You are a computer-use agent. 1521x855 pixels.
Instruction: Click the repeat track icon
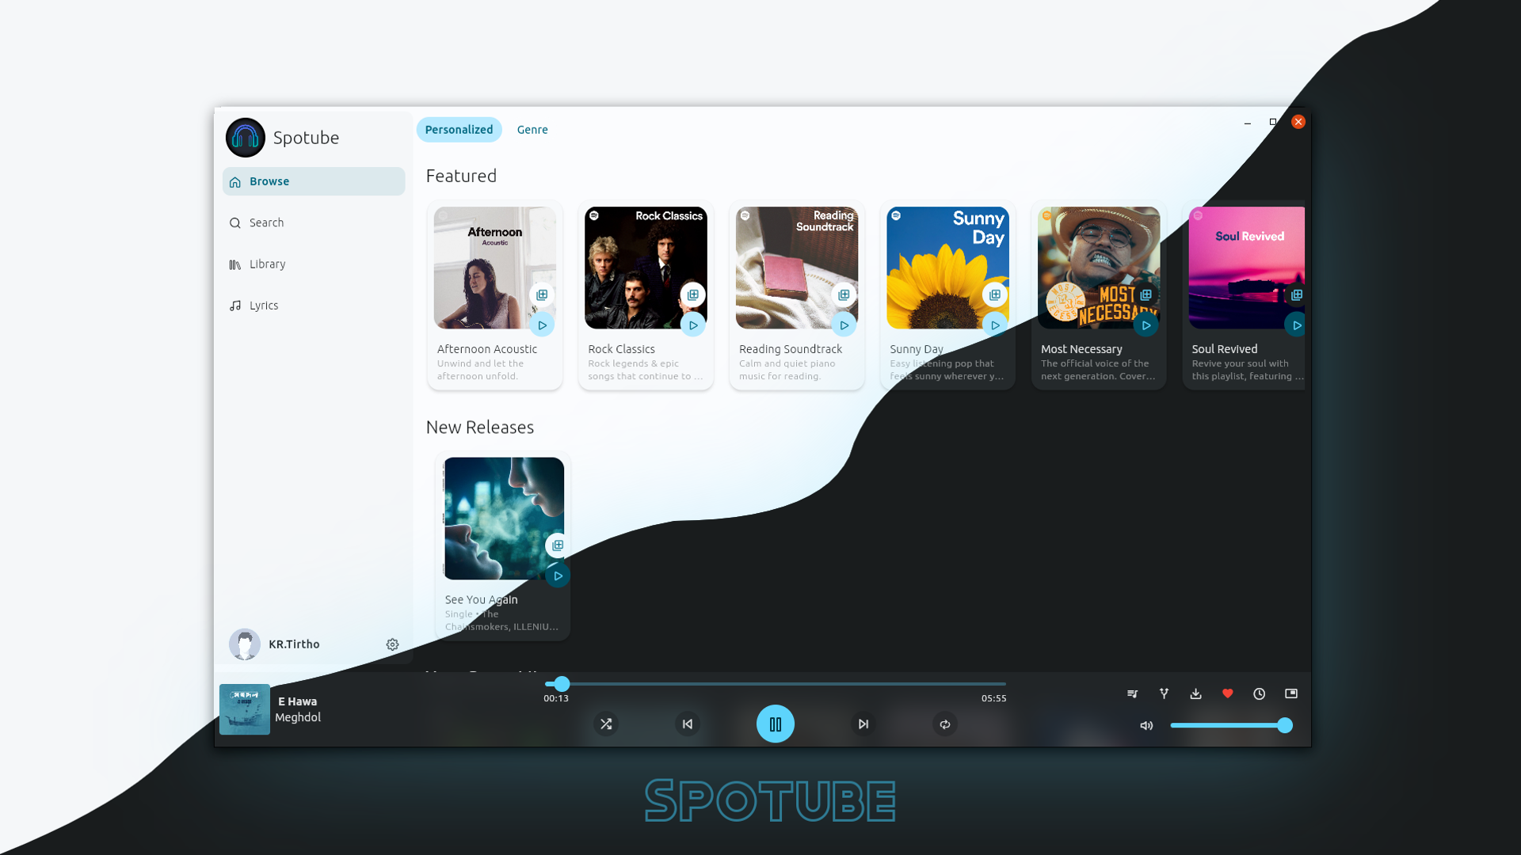[x=945, y=724]
